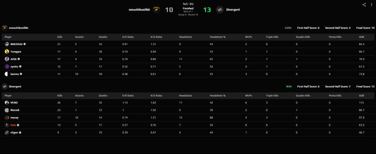Click verified badge next to liam
The width and height of the screenshot is (376, 154).
(x=18, y=125)
